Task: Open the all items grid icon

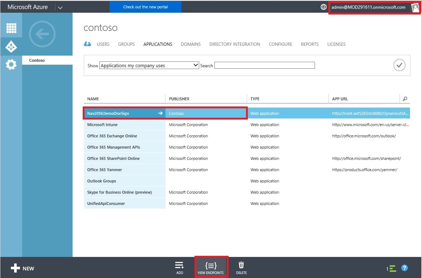Action: point(11,28)
